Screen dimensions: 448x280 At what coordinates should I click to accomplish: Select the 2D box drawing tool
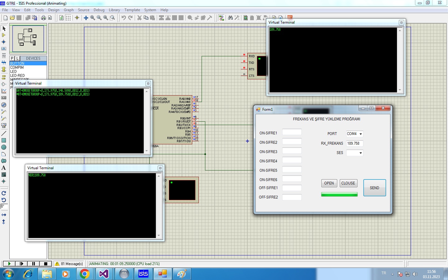click(4, 140)
